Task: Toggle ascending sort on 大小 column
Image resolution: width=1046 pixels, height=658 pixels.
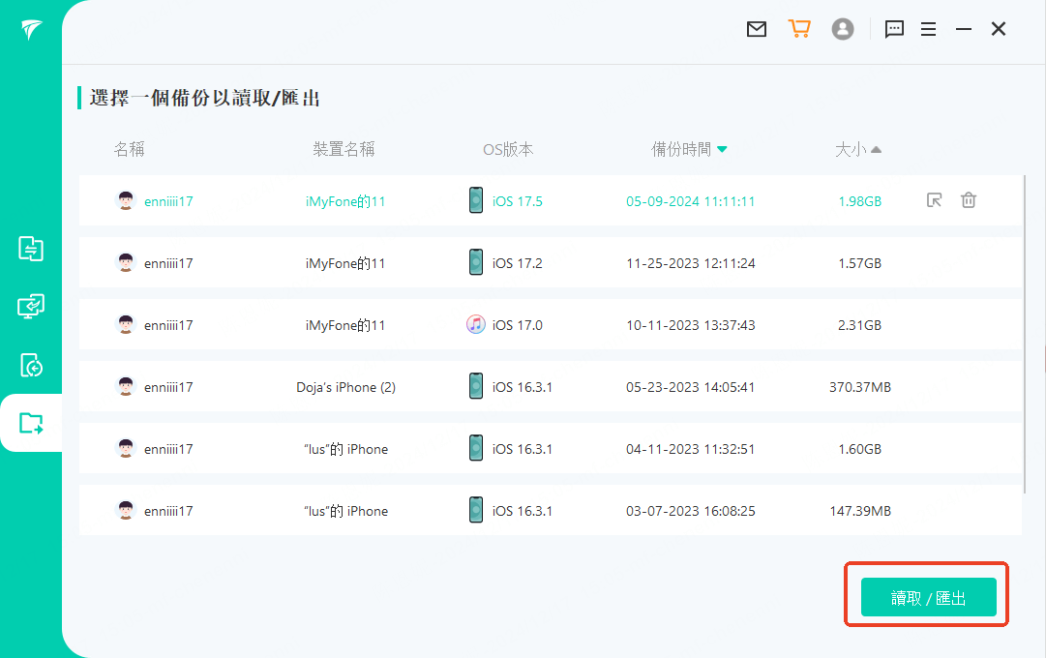Action: coord(859,149)
